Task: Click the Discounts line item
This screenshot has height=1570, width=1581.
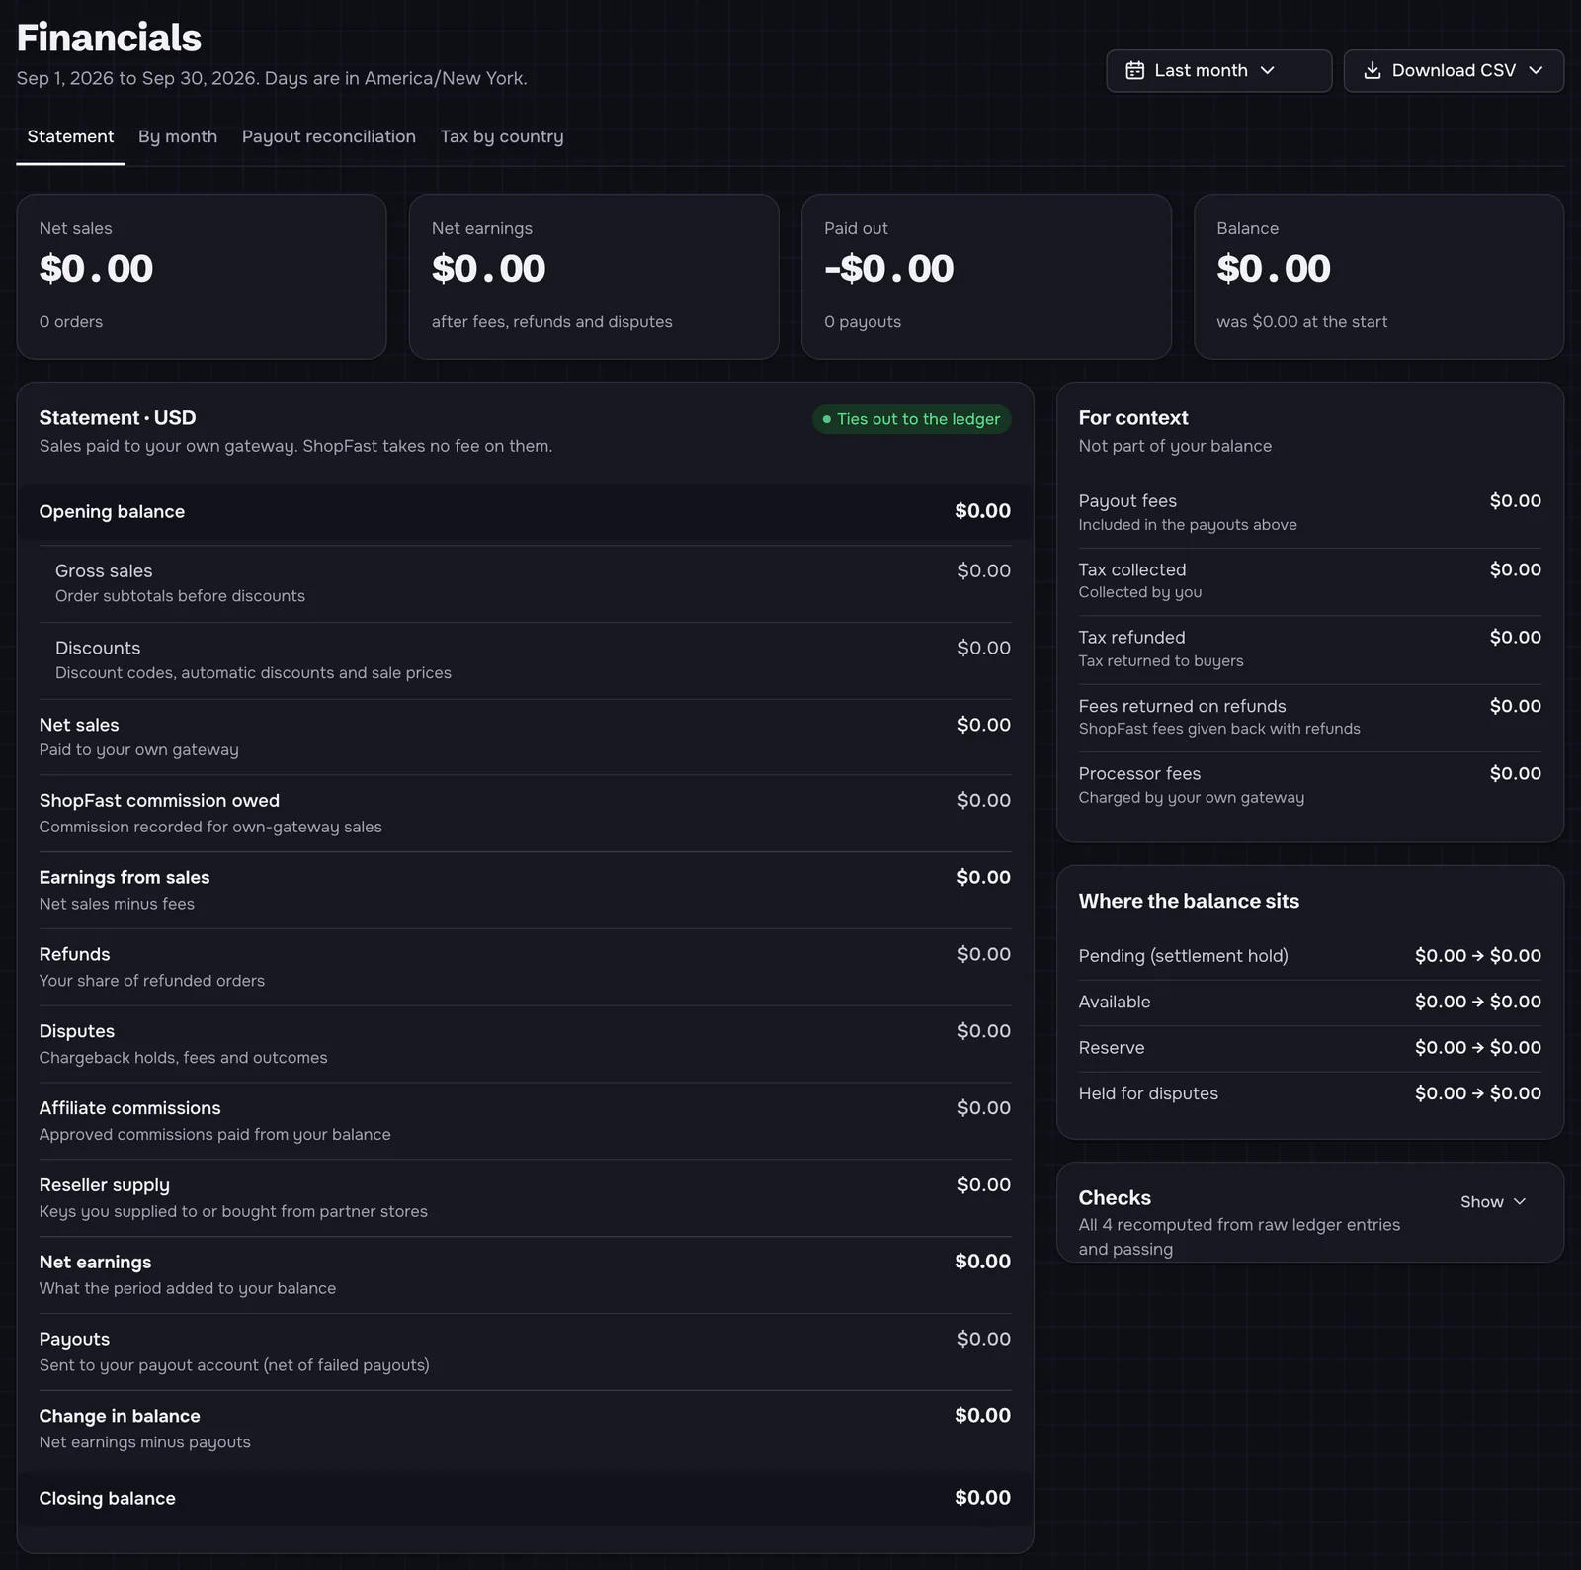Action: (525, 660)
